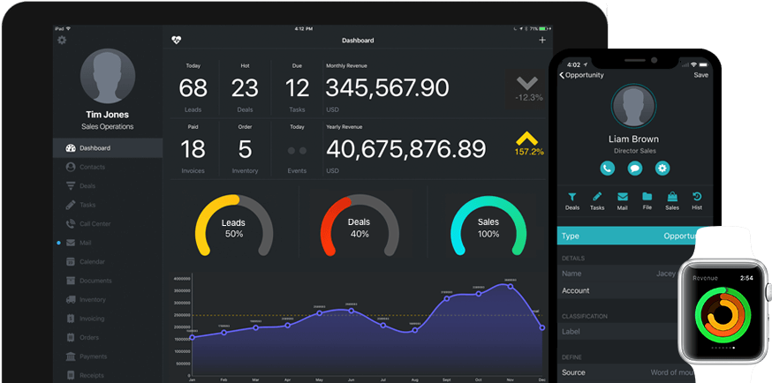This screenshot has height=383, width=772.
Task: Open Mail in the sidebar
Action: click(108, 243)
